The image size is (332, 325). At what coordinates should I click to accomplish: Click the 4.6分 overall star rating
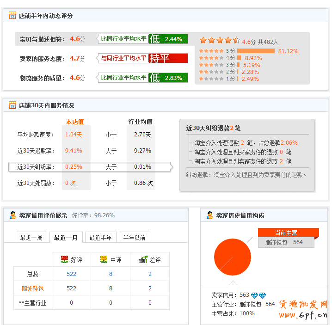click(220, 40)
